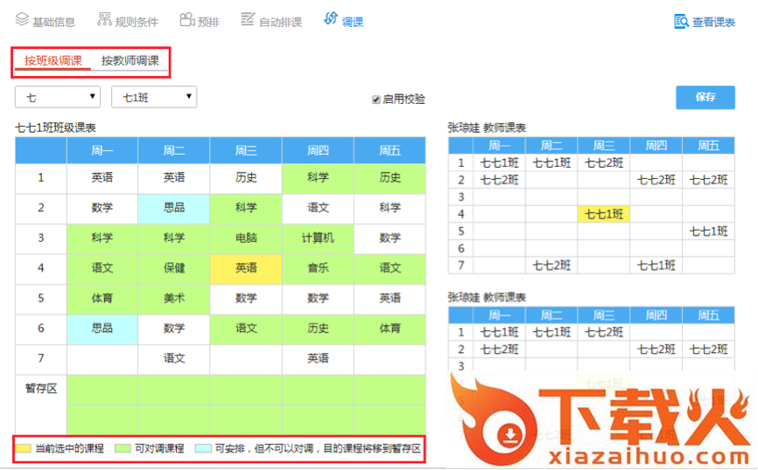Click the 基础信息 stack icon

22,19
